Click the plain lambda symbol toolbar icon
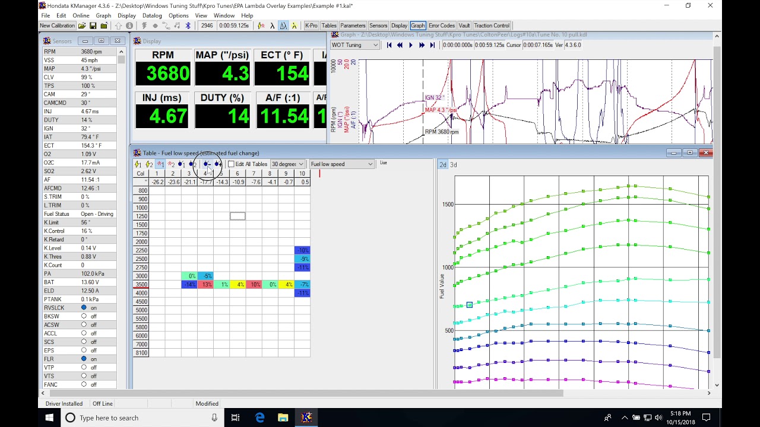Image resolution: width=760 pixels, height=427 pixels. coord(272,26)
